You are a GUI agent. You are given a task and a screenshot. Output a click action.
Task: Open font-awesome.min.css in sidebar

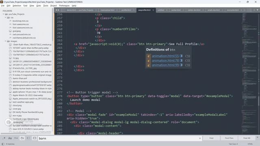pos(23,28)
